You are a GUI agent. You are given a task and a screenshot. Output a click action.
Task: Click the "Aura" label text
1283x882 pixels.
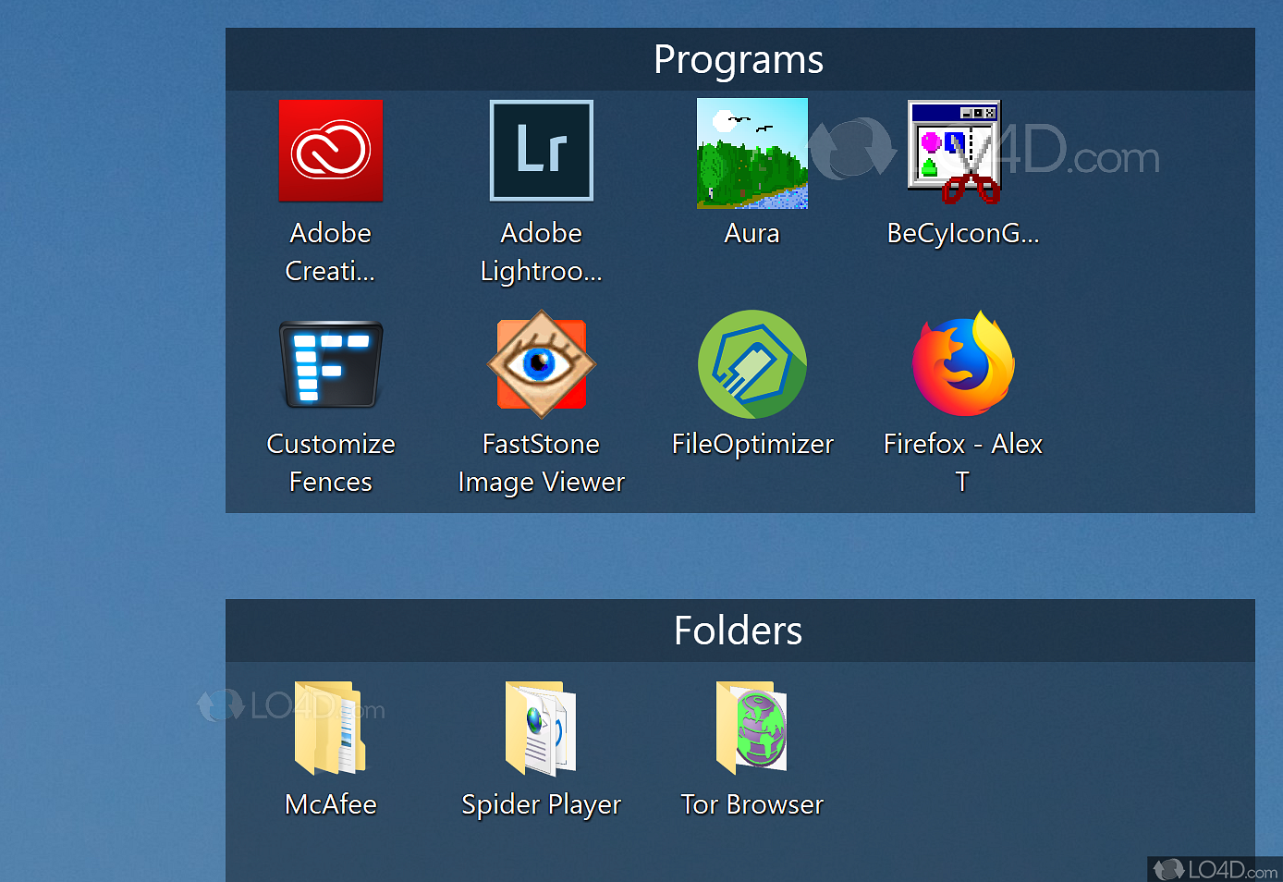752,233
